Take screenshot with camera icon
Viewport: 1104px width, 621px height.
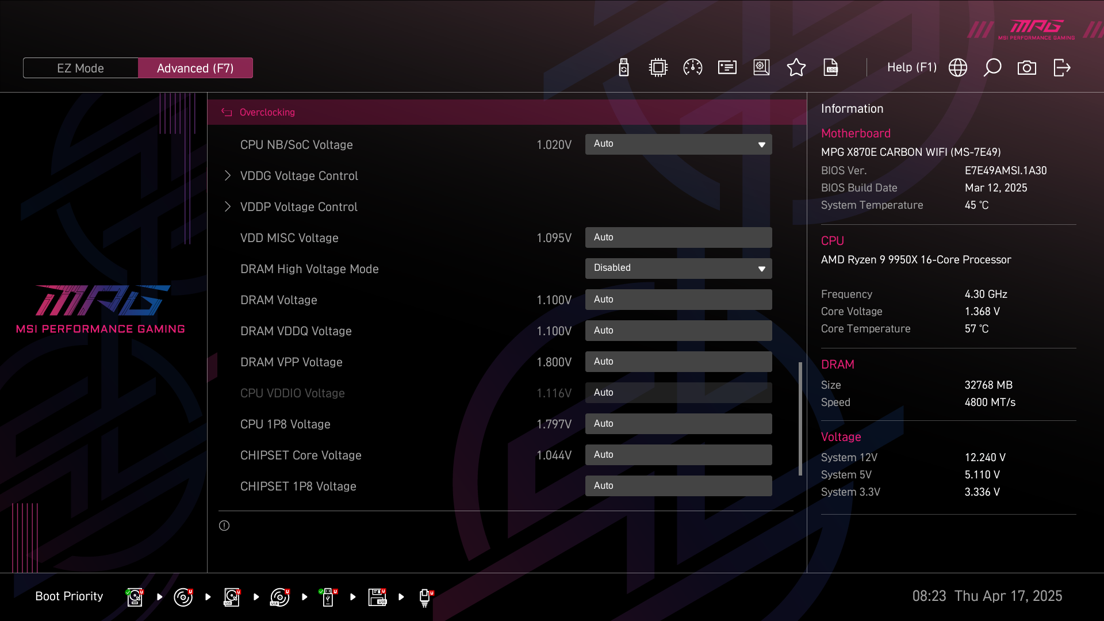coord(1027,68)
